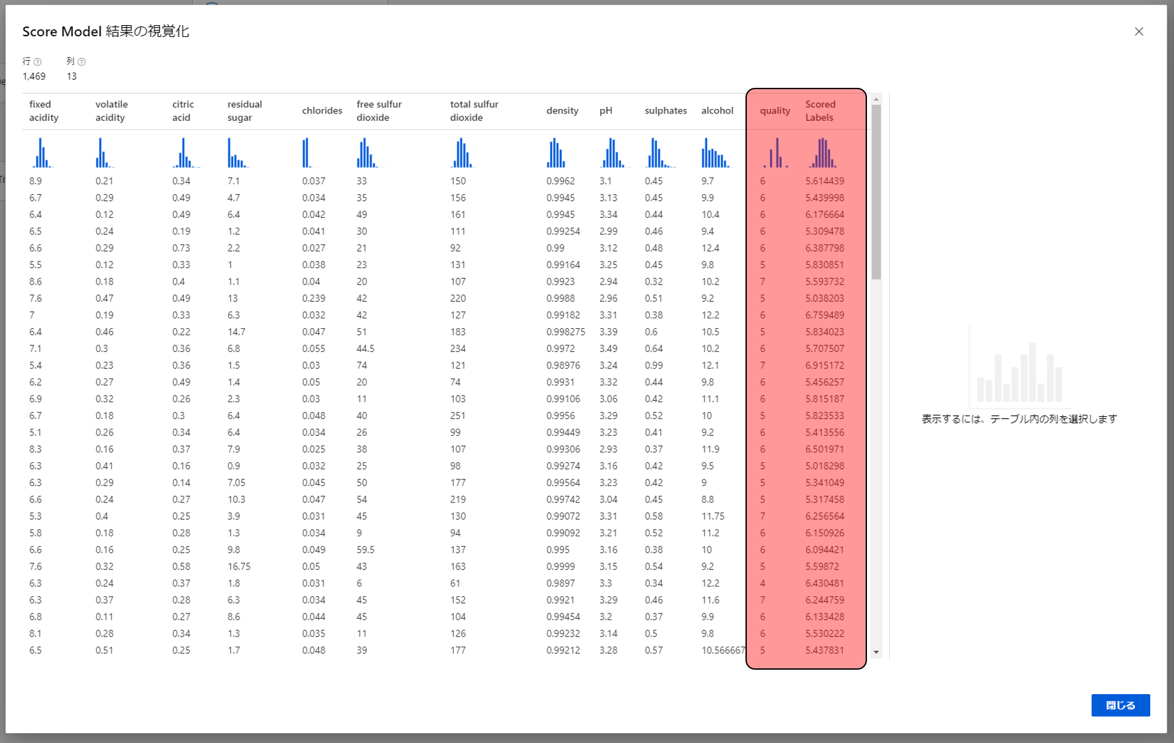Viewport: 1174px width, 743px height.
Task: Click the density column header
Action: click(562, 111)
